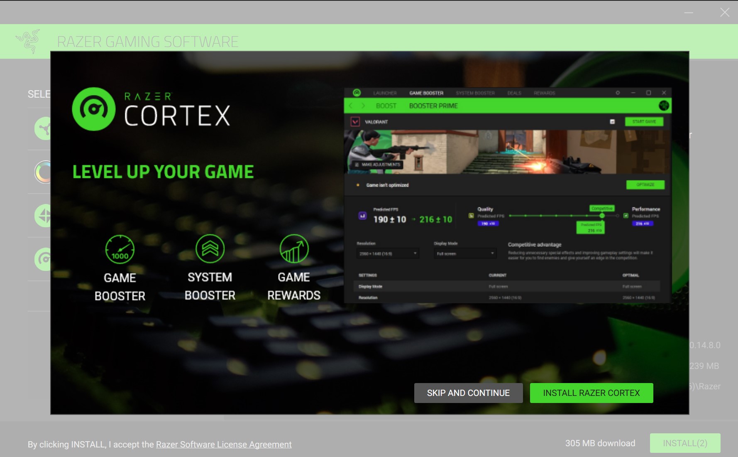Click the System Booster chevrons icon
Viewport: 738px width, 457px height.
tap(210, 248)
